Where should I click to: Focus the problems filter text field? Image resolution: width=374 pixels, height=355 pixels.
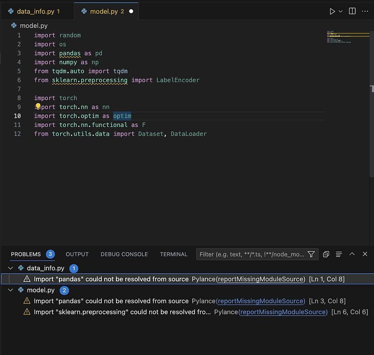(x=252, y=254)
